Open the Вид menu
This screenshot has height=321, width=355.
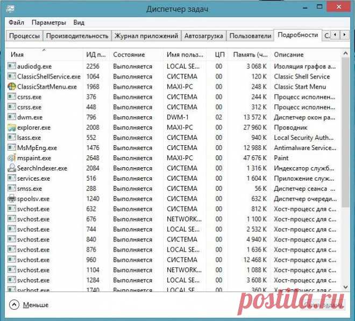click(x=79, y=23)
